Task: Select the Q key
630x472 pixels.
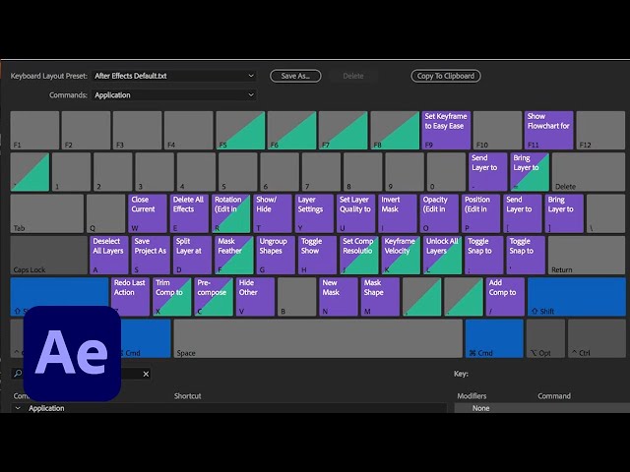Action: pos(105,213)
